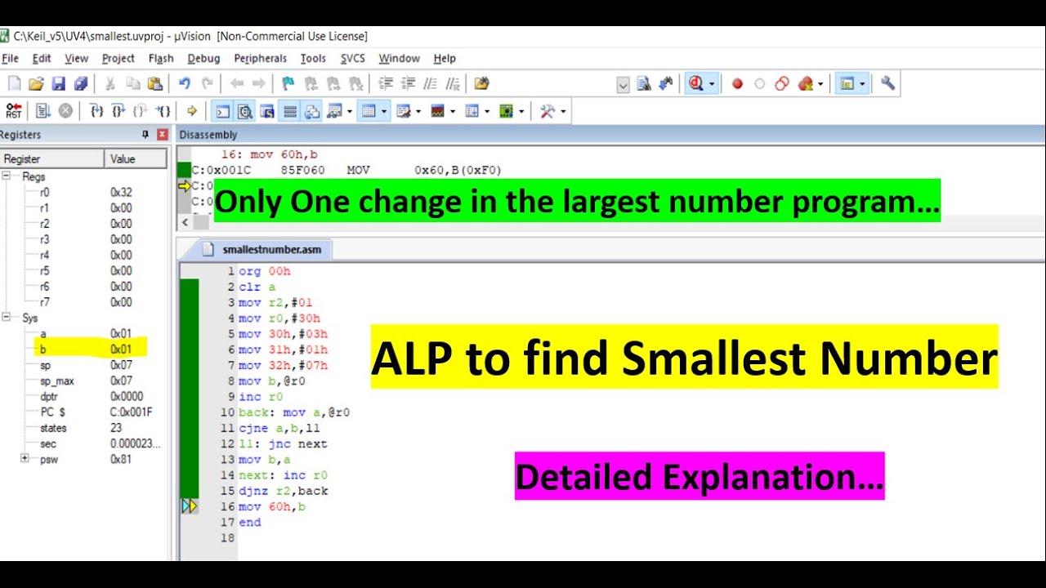This screenshot has height=588, width=1046.
Task: Toggle the Command Window
Action: coord(221,111)
